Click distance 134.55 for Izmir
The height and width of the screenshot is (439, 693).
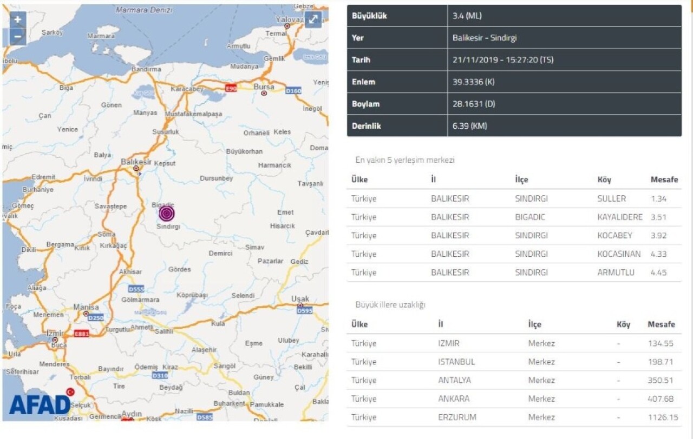(x=661, y=343)
